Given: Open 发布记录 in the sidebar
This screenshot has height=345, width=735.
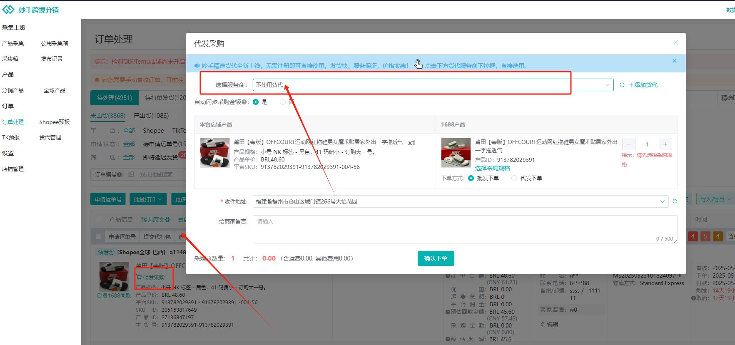Looking at the screenshot, I should pos(52,59).
